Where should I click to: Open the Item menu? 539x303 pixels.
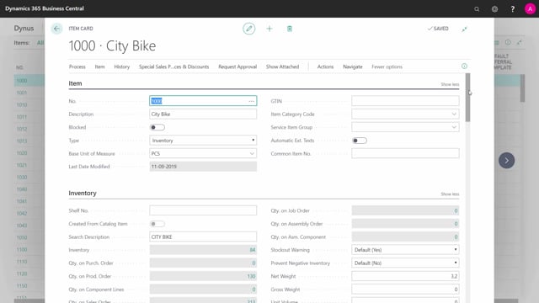pos(99,66)
